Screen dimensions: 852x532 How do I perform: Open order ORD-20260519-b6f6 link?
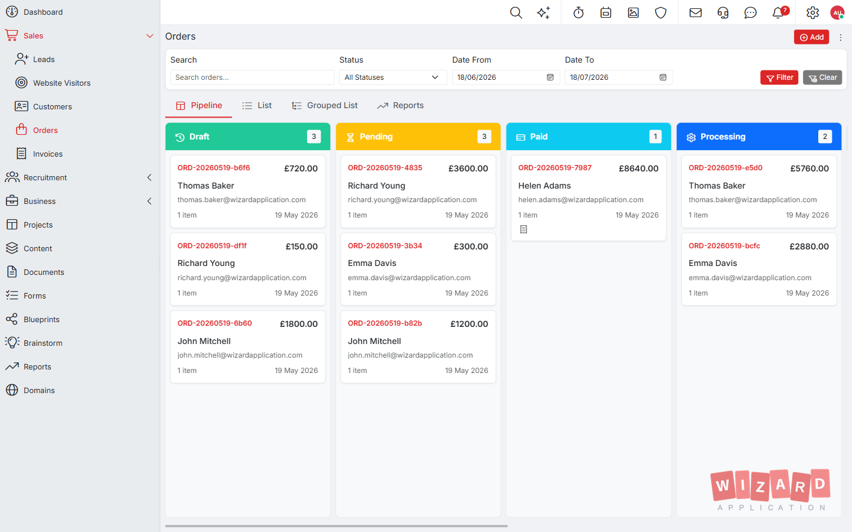point(214,168)
